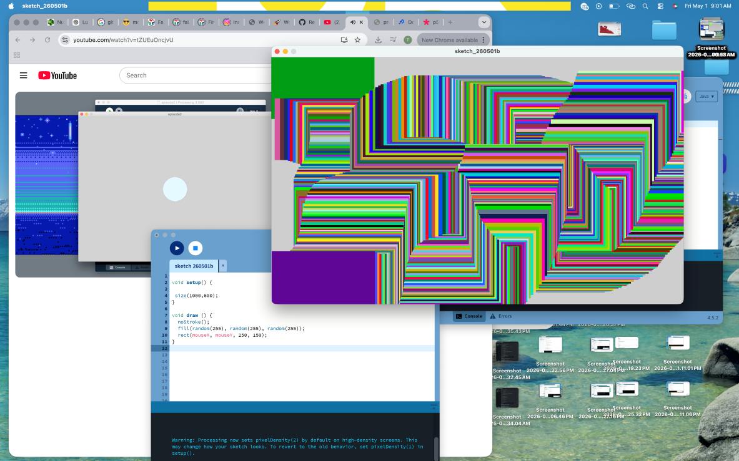Select Screenshot ending 1.11.01 PM on desktop
This screenshot has height=461, width=739.
678,343
